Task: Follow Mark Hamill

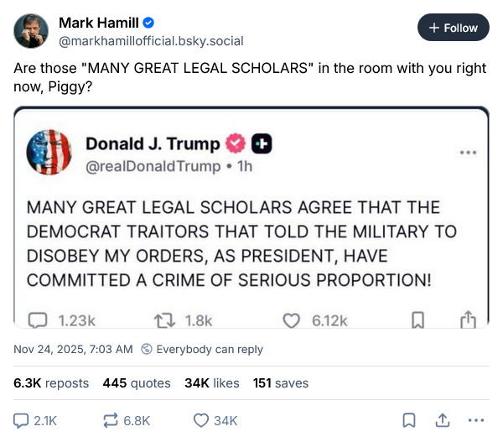Action: pos(453,28)
